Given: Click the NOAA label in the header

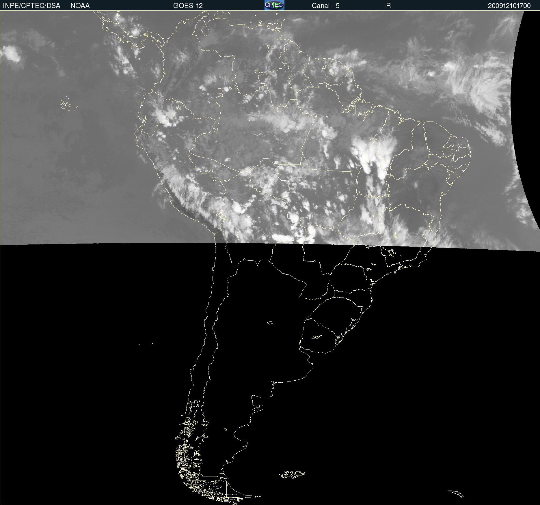Looking at the screenshot, I should click(x=80, y=6).
